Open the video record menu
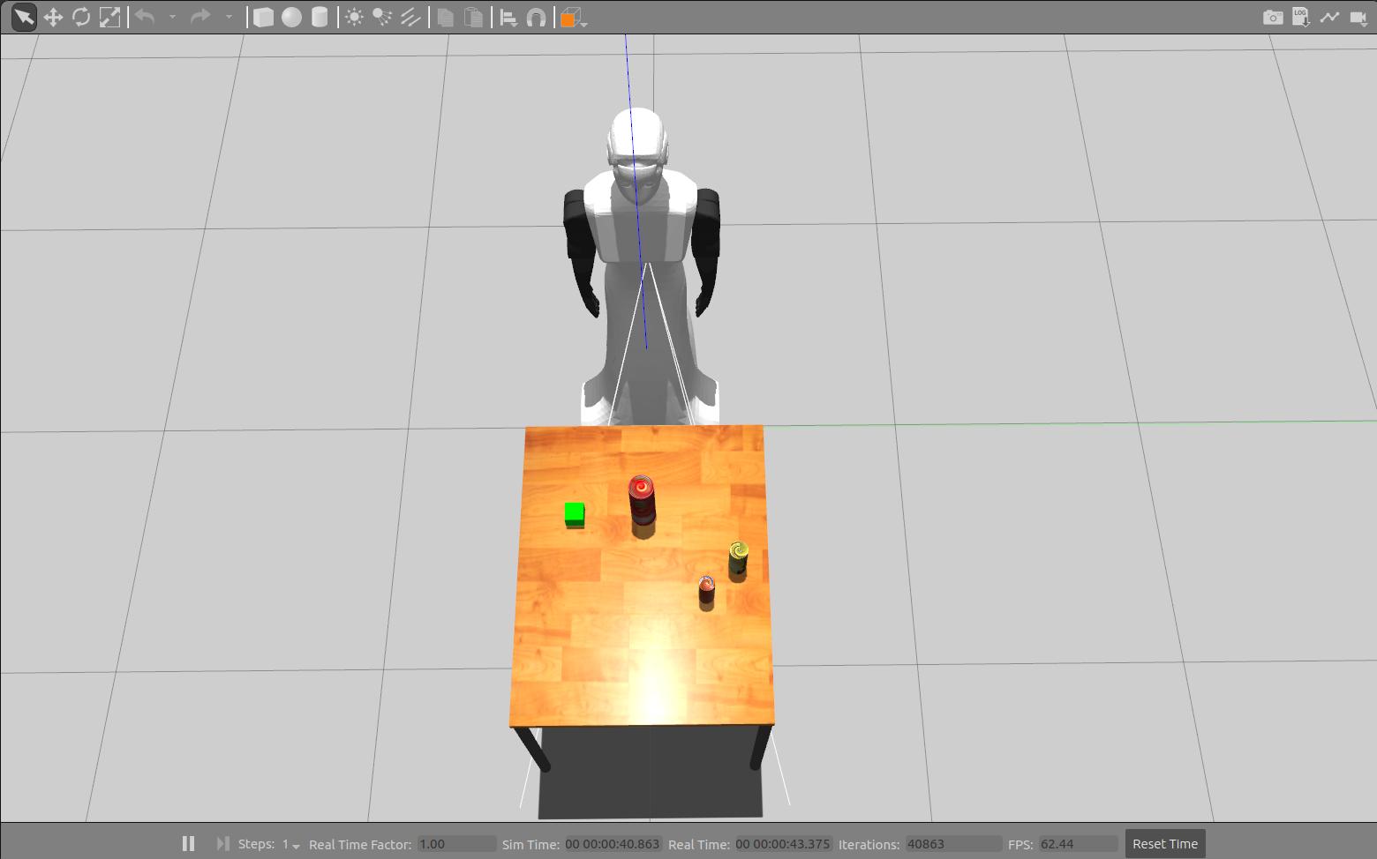Image resolution: width=1377 pixels, height=859 pixels. click(1358, 17)
